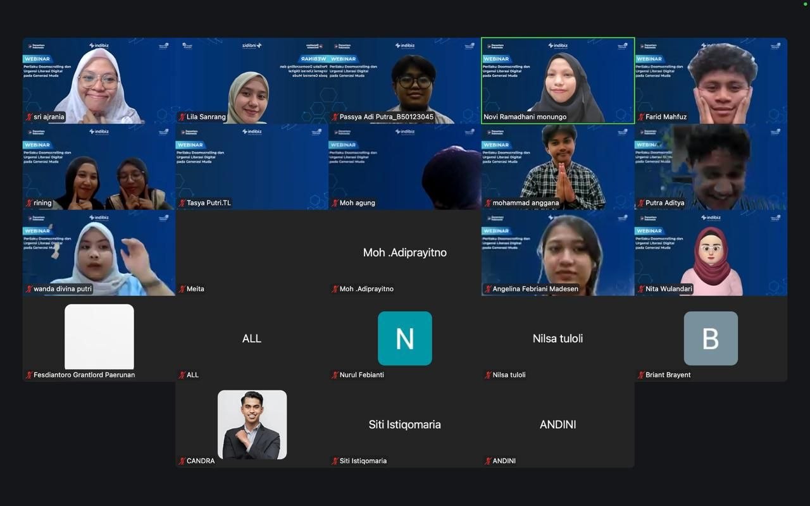This screenshot has width=810, height=506.
Task: Click the muted mic icon next to Farid Mahfuz
Action: pyautogui.click(x=641, y=117)
